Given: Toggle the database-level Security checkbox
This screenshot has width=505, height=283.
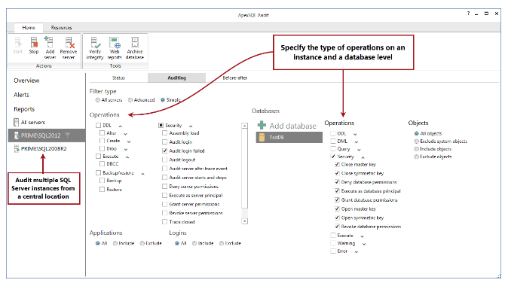Looking at the screenshot, I should pyautogui.click(x=333, y=157).
